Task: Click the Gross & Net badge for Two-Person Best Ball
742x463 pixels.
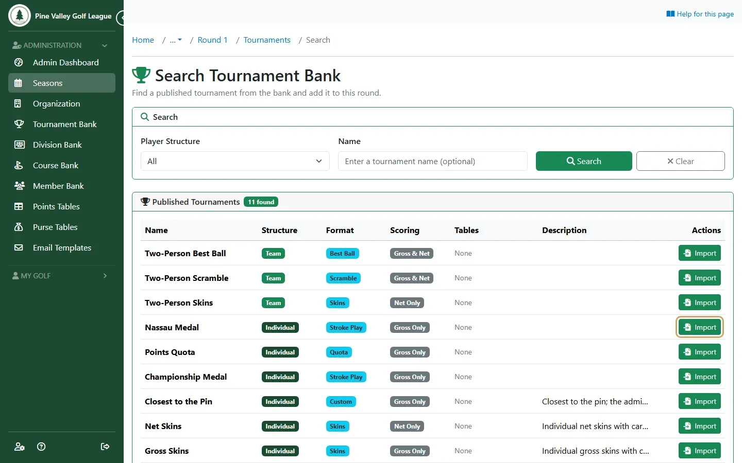Action: 412,254
